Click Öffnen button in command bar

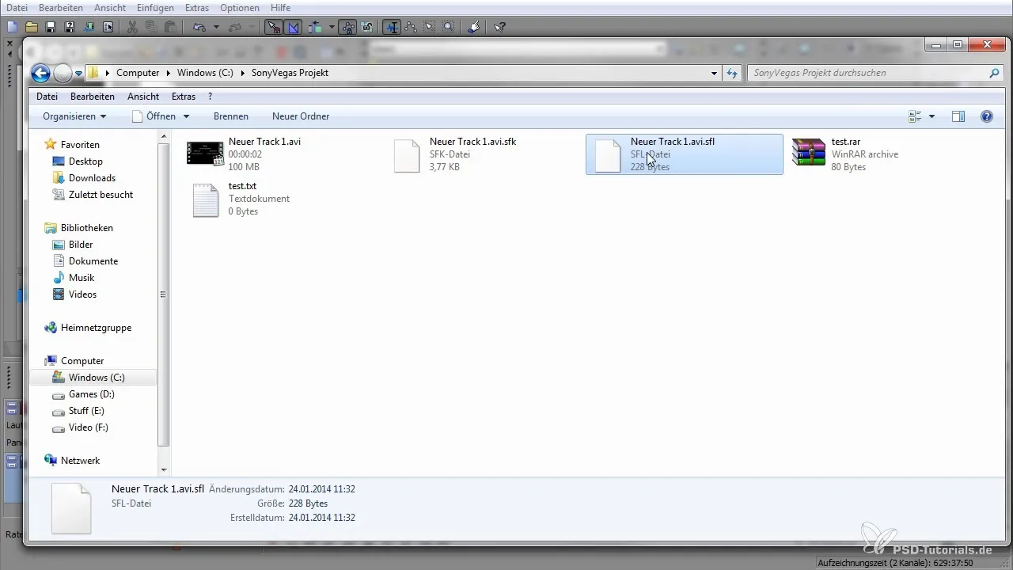pyautogui.click(x=154, y=116)
